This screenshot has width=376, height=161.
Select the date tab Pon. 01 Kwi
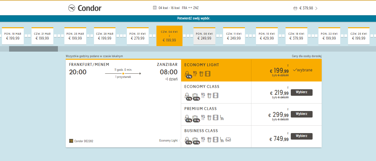[138, 36]
